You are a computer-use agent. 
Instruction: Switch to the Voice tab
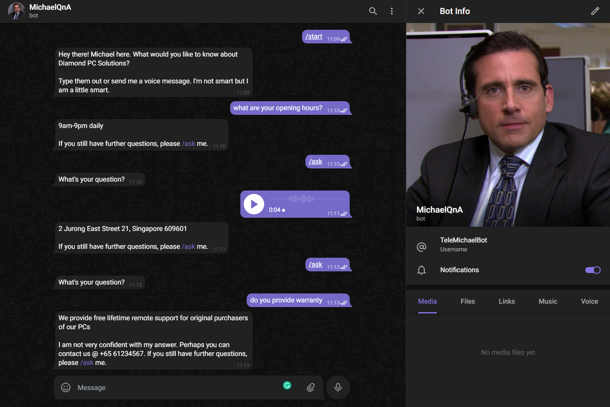(589, 301)
